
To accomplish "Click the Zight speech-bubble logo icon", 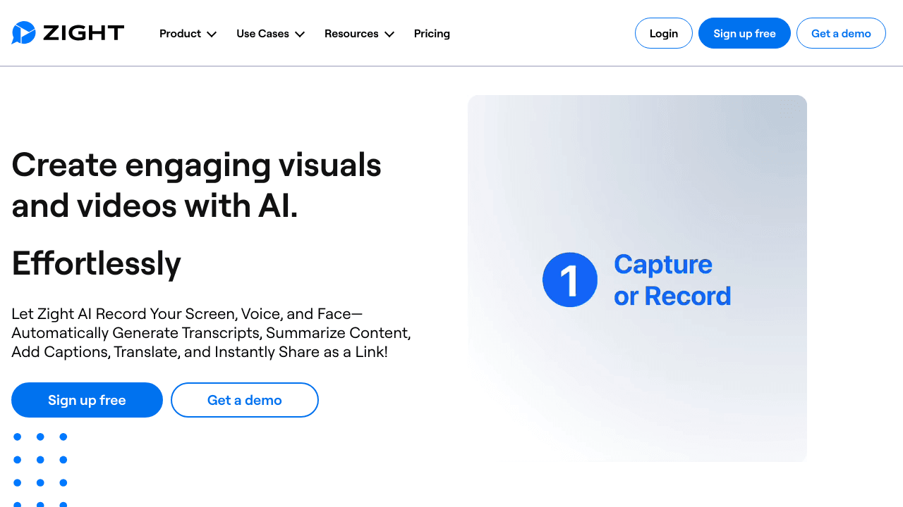I will (23, 33).
